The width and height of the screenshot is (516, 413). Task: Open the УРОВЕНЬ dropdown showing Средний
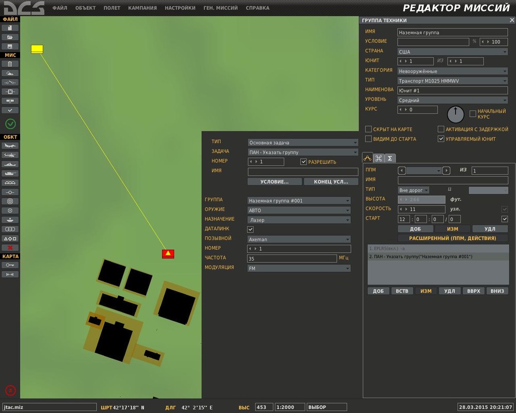point(453,100)
